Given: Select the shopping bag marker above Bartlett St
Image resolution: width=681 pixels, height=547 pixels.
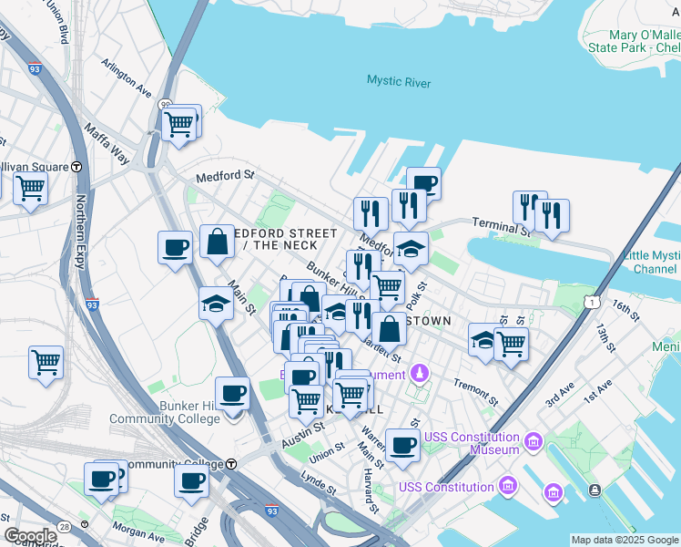Looking at the screenshot, I should 390,330.
